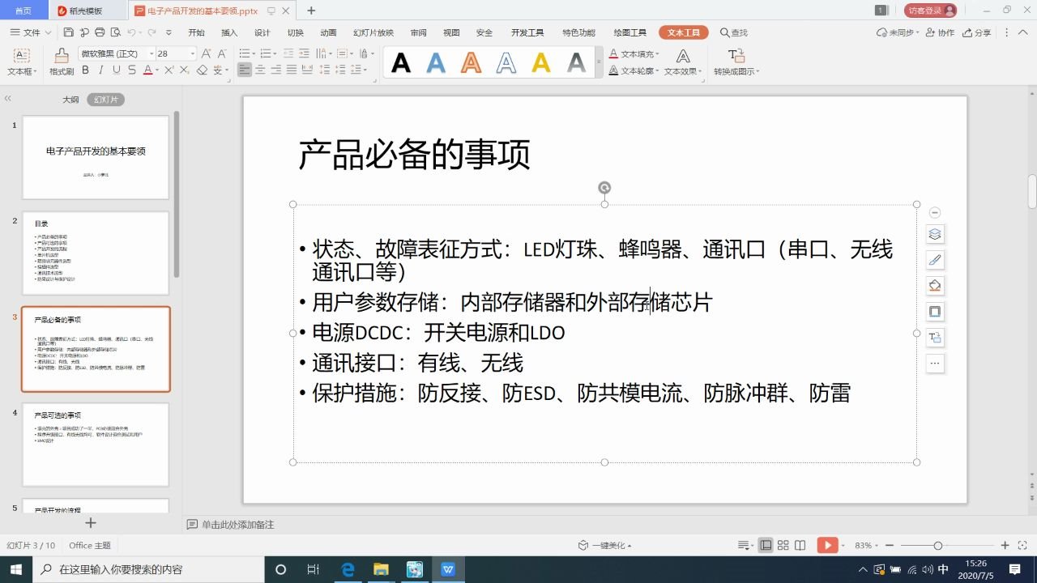The height and width of the screenshot is (583, 1037).
Task: Expand the 文本轮廓 text outline dropdown
Action: (x=658, y=71)
